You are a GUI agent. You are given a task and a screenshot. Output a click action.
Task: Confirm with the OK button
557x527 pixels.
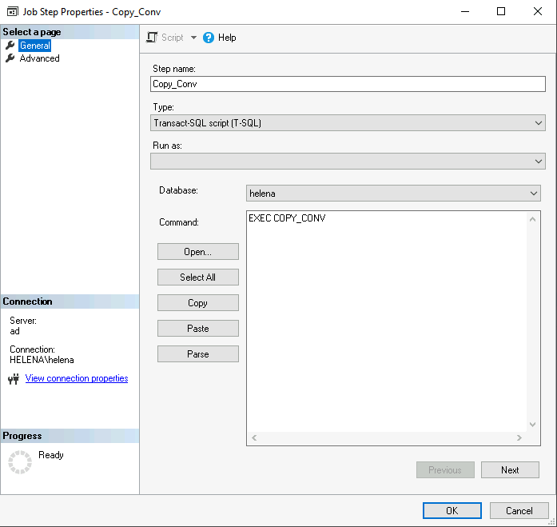(x=452, y=511)
